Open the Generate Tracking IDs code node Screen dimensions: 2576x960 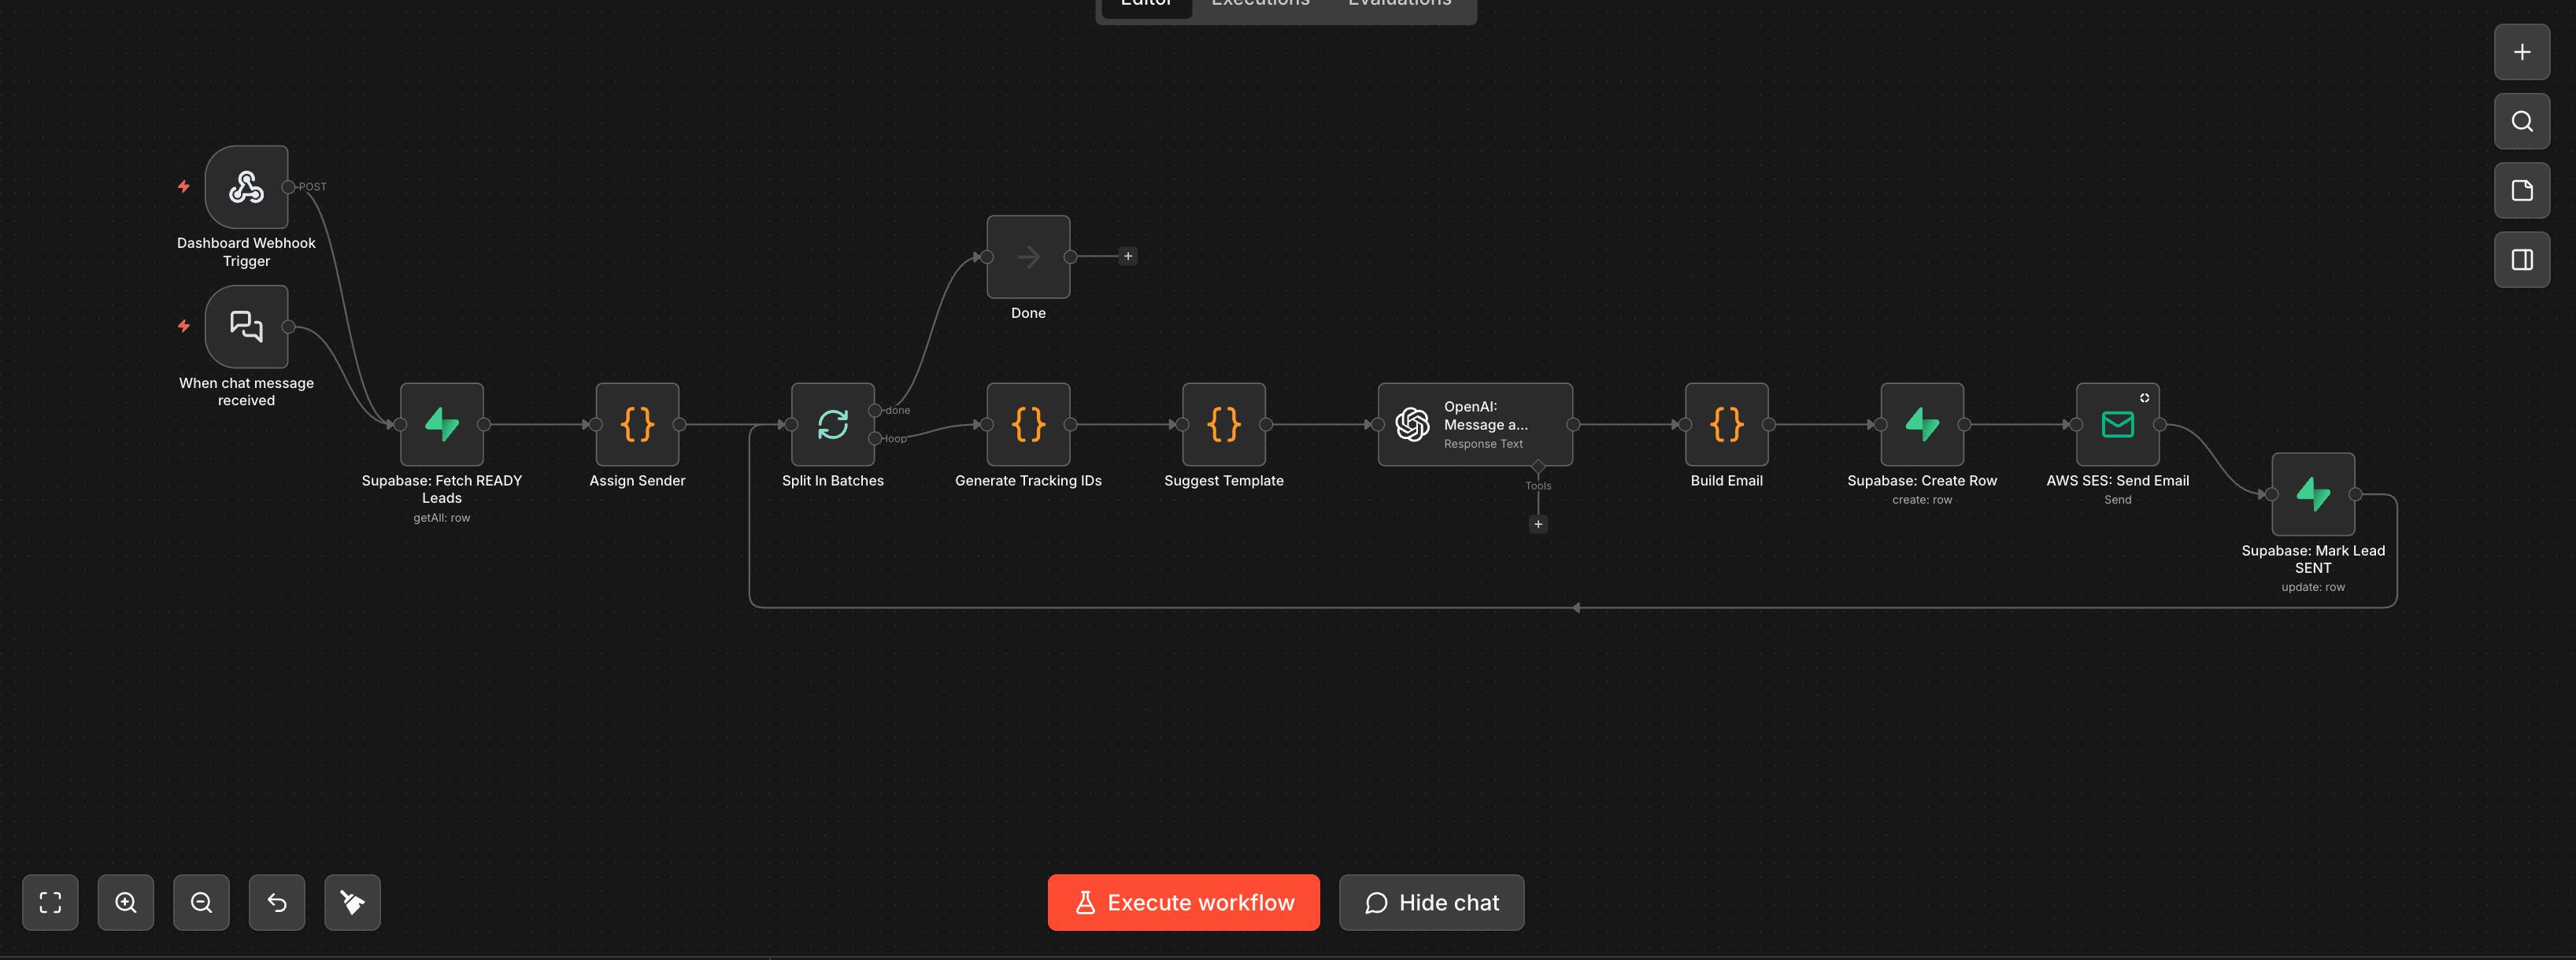pyautogui.click(x=1028, y=424)
